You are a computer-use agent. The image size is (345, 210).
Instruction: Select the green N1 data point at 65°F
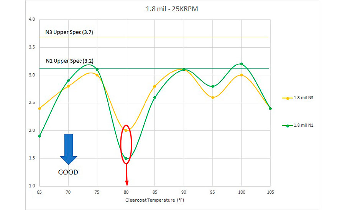pyautogui.click(x=39, y=136)
